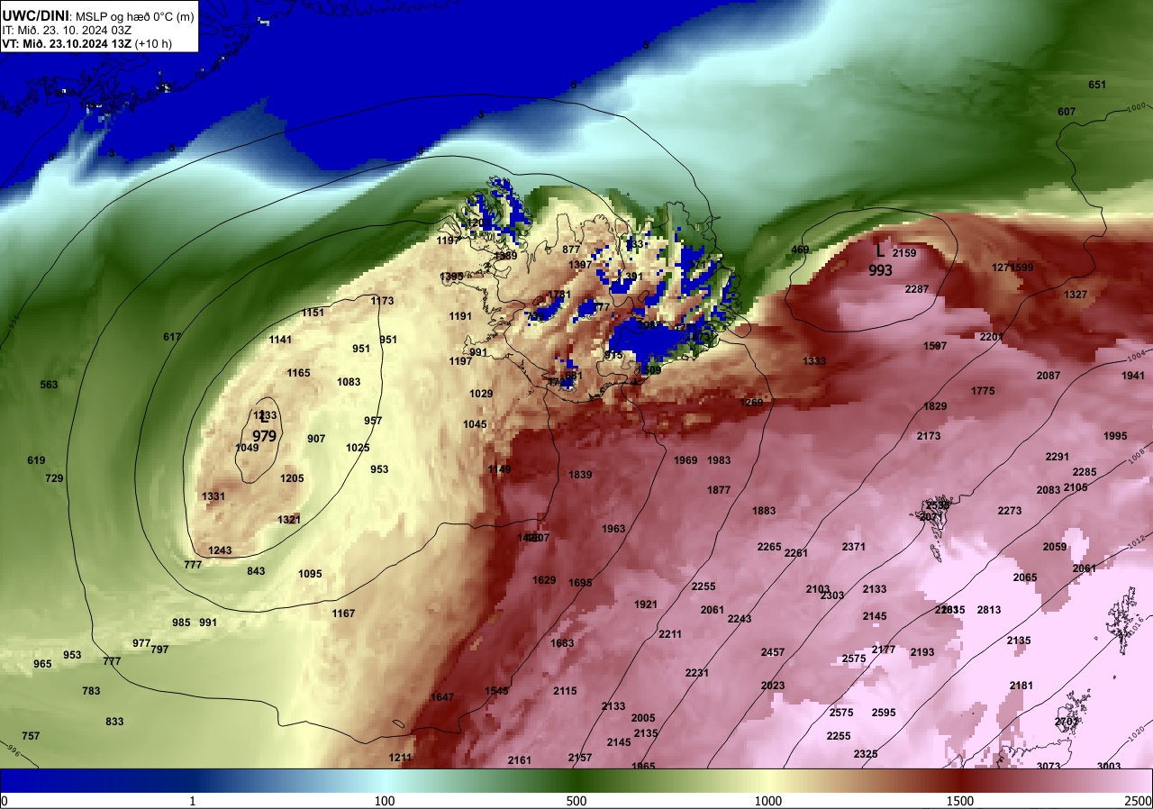This screenshot has width=1153, height=809.
Task: Click the height value 2023
Action: coord(773,686)
